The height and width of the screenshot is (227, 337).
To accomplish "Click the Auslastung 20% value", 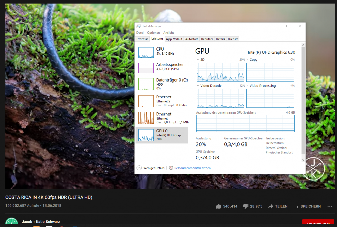I will pyautogui.click(x=201, y=144).
